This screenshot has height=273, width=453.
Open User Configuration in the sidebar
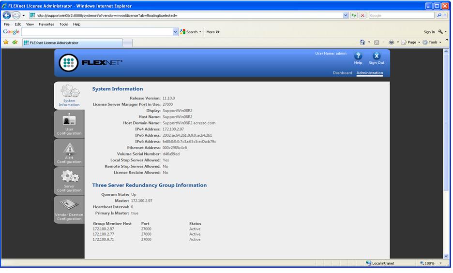69,124
